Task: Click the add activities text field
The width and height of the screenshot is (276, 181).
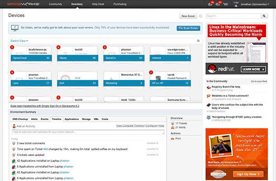Action: (88, 132)
